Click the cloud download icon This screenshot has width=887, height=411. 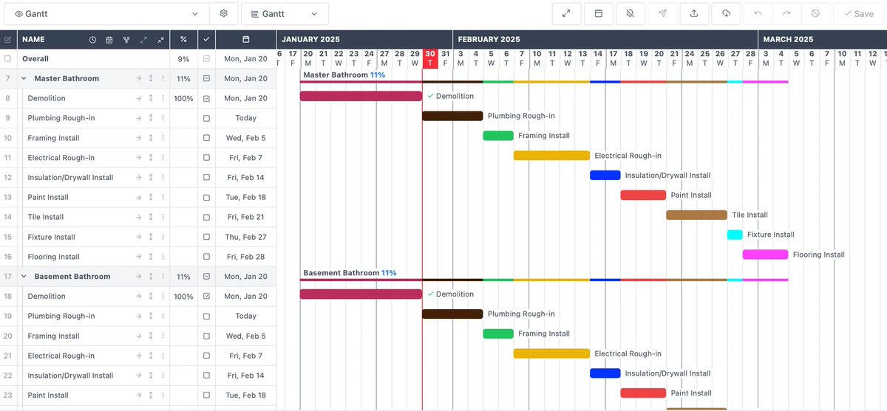point(726,13)
